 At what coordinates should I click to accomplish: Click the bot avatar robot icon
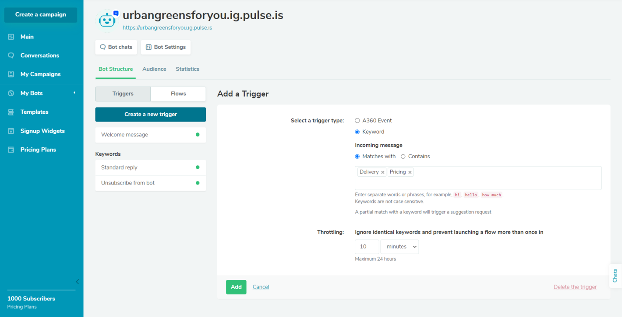(x=107, y=19)
